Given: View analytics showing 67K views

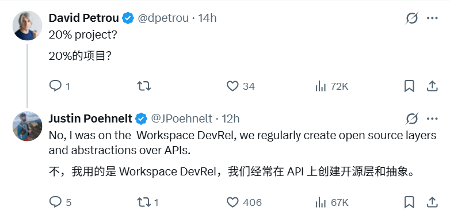Looking at the screenshot, I should 332,202.
